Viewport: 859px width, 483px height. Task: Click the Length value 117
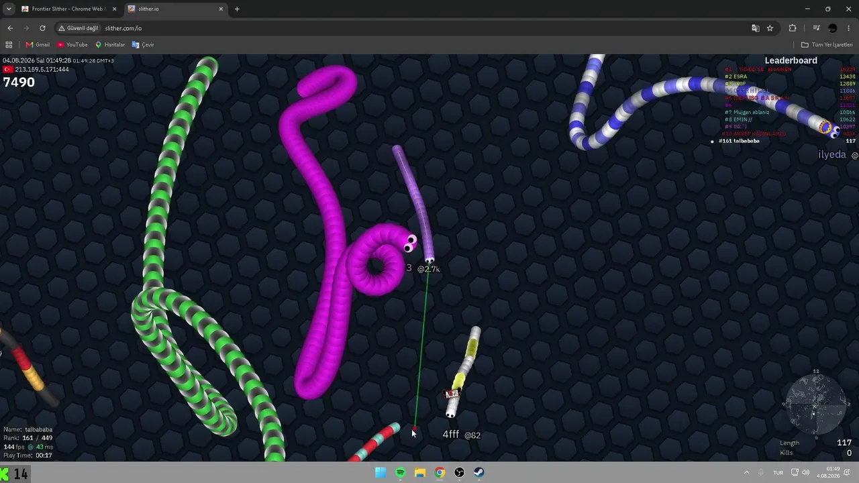coord(844,443)
